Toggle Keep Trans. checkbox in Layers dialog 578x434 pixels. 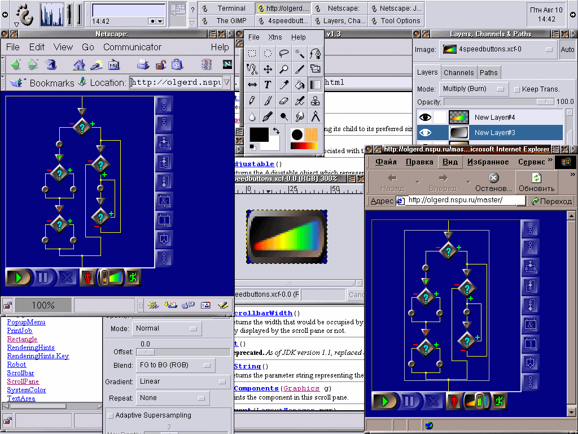(x=517, y=89)
